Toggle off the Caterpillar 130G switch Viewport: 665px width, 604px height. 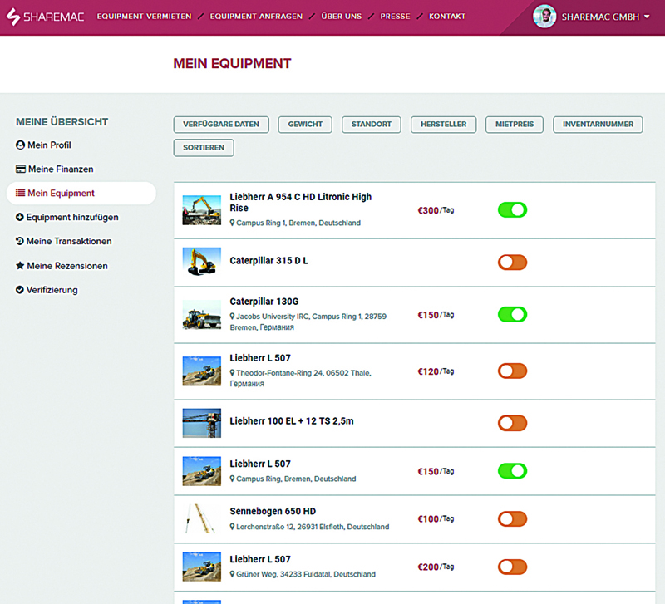click(512, 314)
